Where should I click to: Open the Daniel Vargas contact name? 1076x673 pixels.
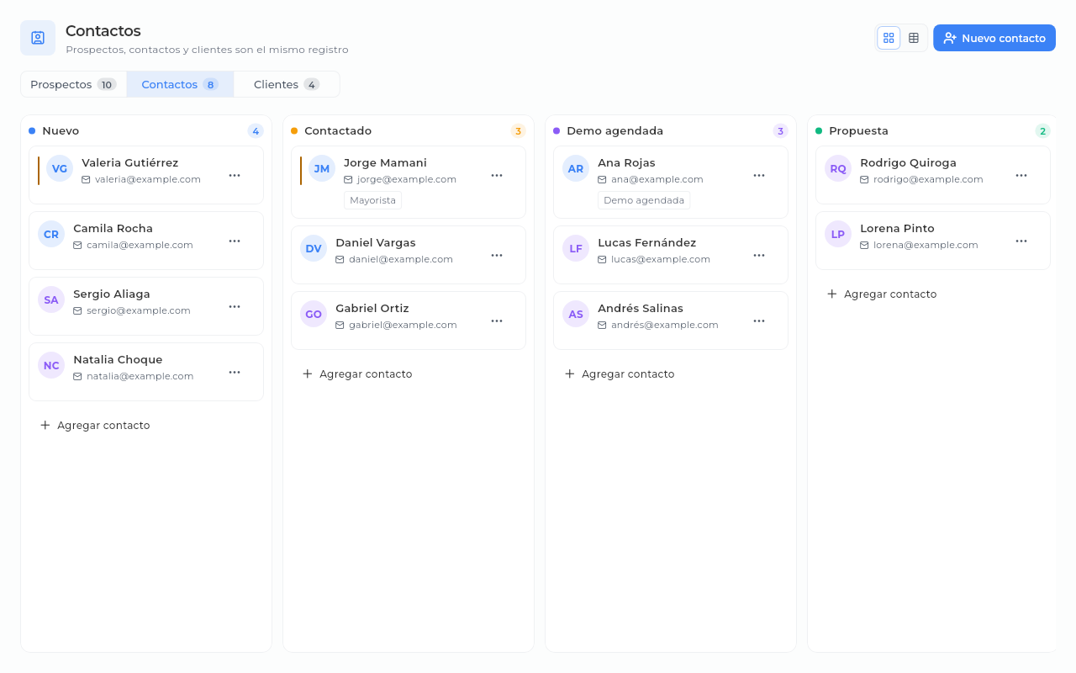pos(376,242)
